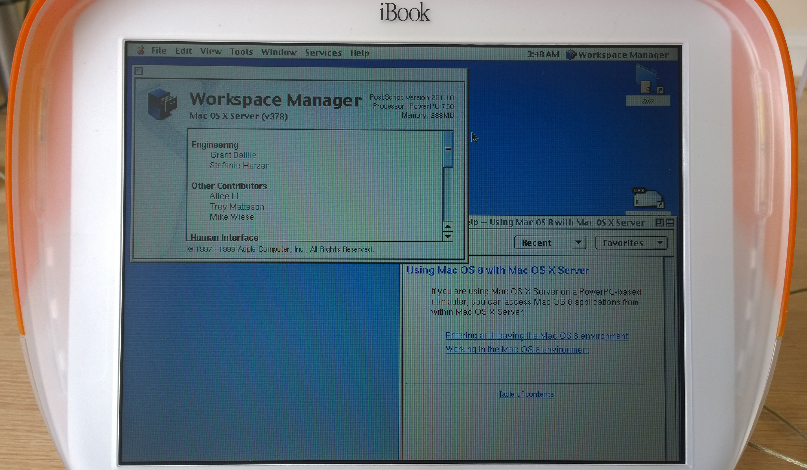Click the Mac OS X Server (v378) text
Image resolution: width=807 pixels, height=470 pixels.
click(239, 116)
